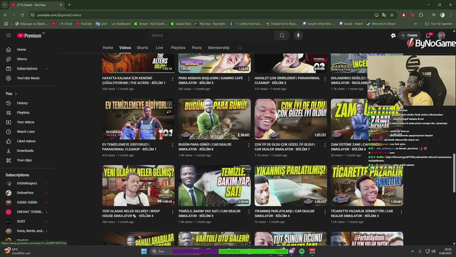Open options menu for CAR DEALER SIMULATOR BÖLÜM 8
456x257 pixels.
point(249,145)
